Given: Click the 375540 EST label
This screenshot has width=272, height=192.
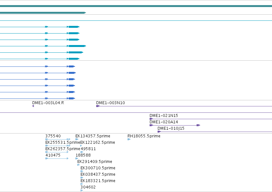Looking at the screenshot, I should (x=53, y=136).
